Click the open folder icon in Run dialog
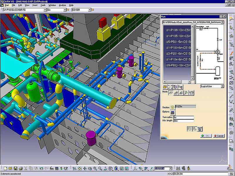 tap(165, 87)
